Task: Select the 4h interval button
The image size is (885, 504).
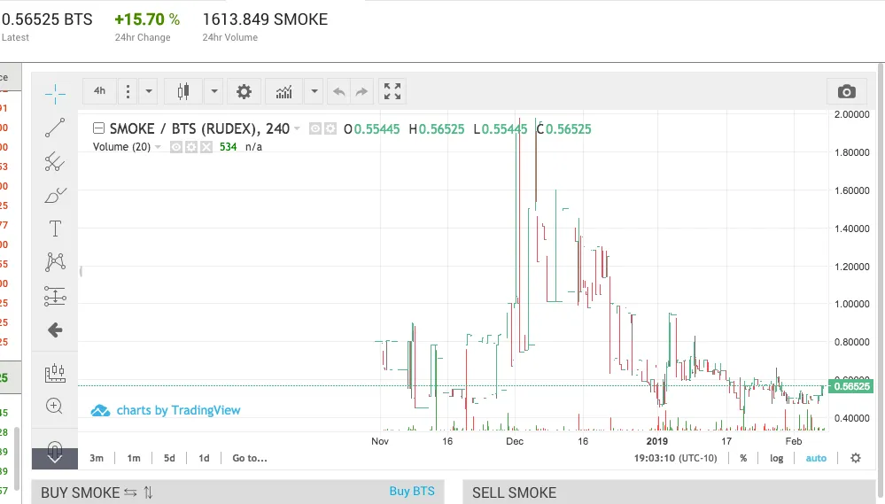Action: point(100,91)
